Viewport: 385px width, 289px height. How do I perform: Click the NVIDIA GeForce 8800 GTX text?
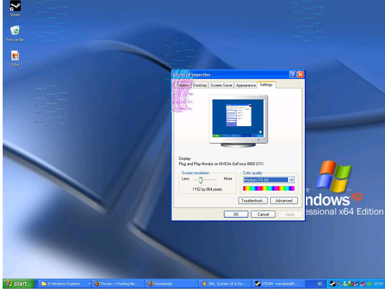(241, 164)
